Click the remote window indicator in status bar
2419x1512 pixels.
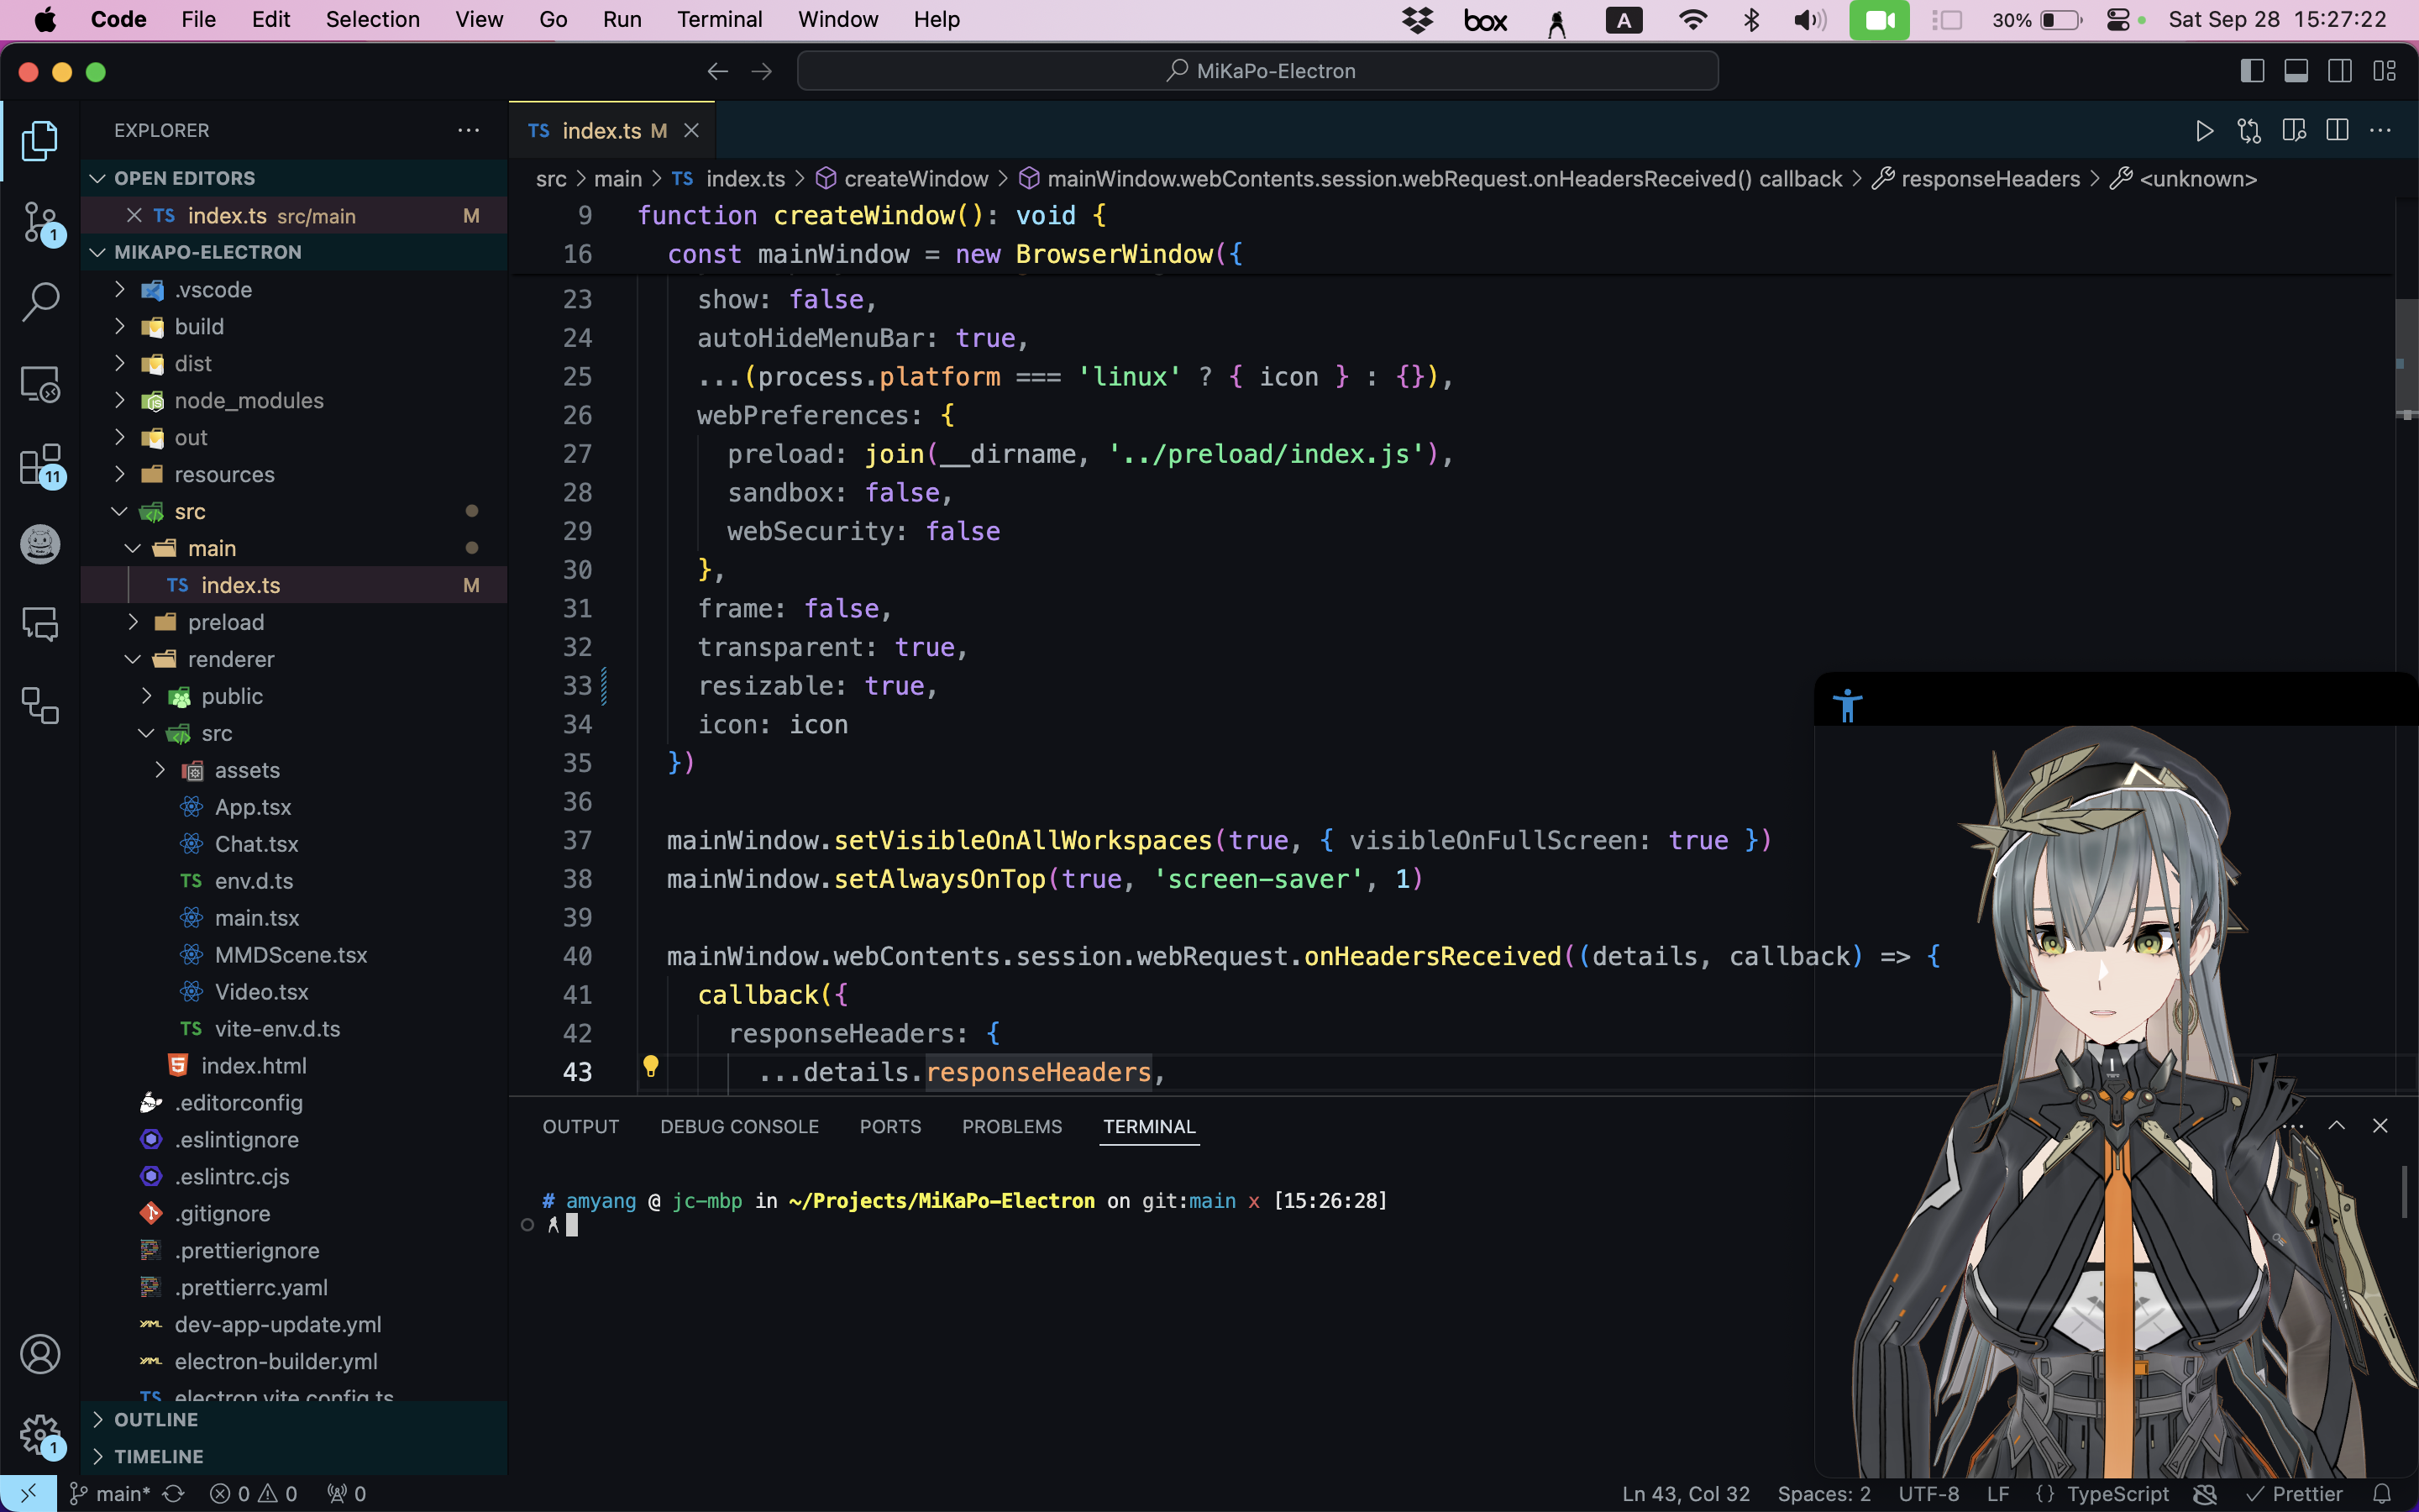click(x=28, y=1494)
